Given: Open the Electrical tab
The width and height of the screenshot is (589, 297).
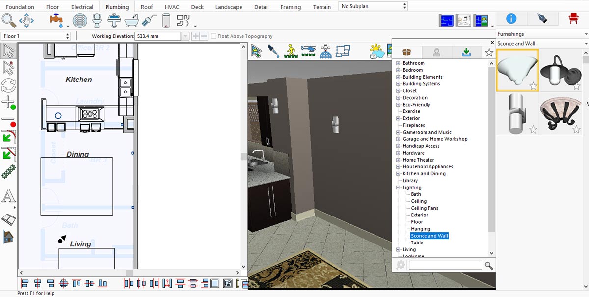Looking at the screenshot, I should (82, 7).
